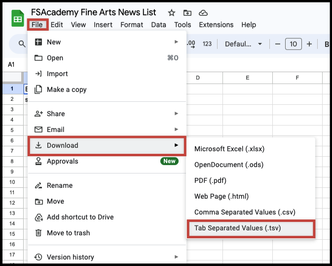Image resolution: width=332 pixels, height=266 pixels.
Task: Download as Microsoft Excel (.xlsx)
Action: (251, 149)
